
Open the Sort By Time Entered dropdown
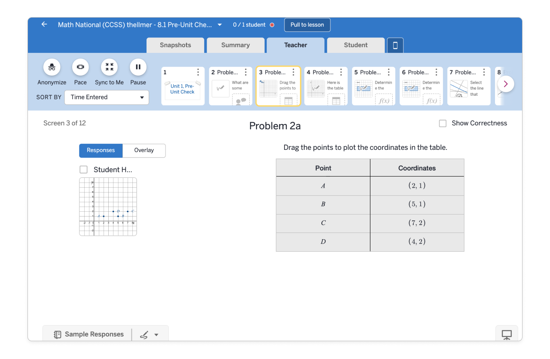point(107,97)
